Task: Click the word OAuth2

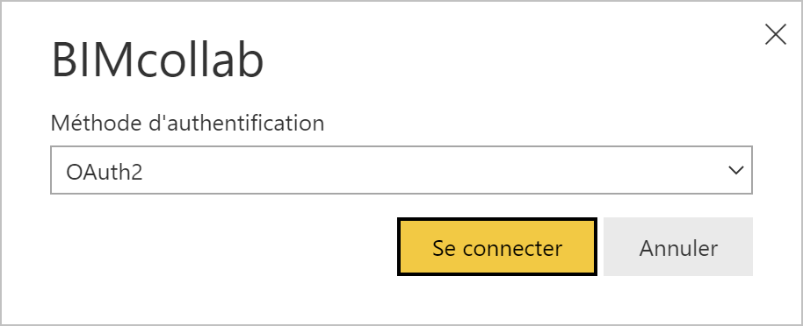Action: (x=104, y=172)
